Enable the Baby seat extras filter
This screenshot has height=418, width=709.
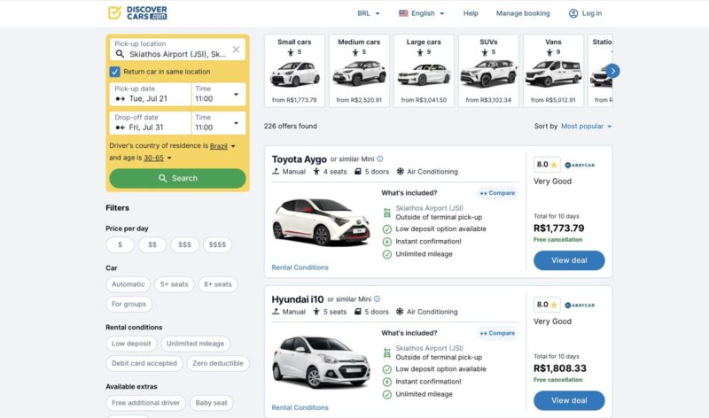point(211,403)
